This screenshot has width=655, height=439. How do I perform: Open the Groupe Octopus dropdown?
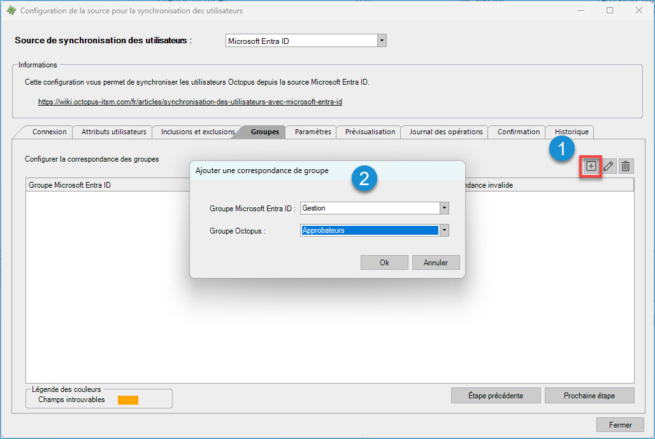pyautogui.click(x=444, y=230)
